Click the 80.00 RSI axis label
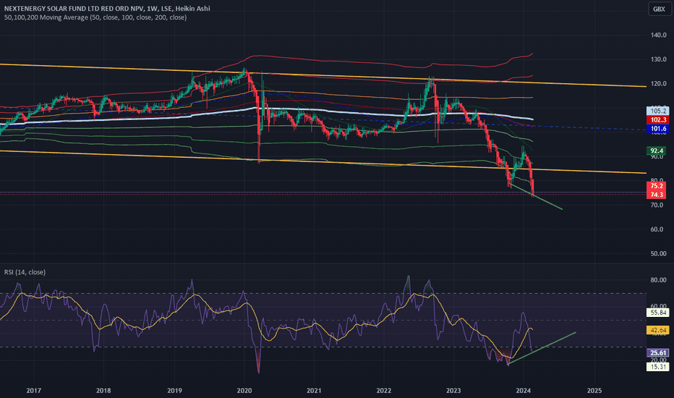The width and height of the screenshot is (674, 398). (x=659, y=279)
